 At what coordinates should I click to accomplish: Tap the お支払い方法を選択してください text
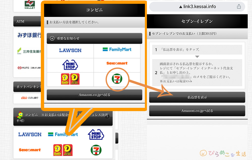[x=74, y=22]
